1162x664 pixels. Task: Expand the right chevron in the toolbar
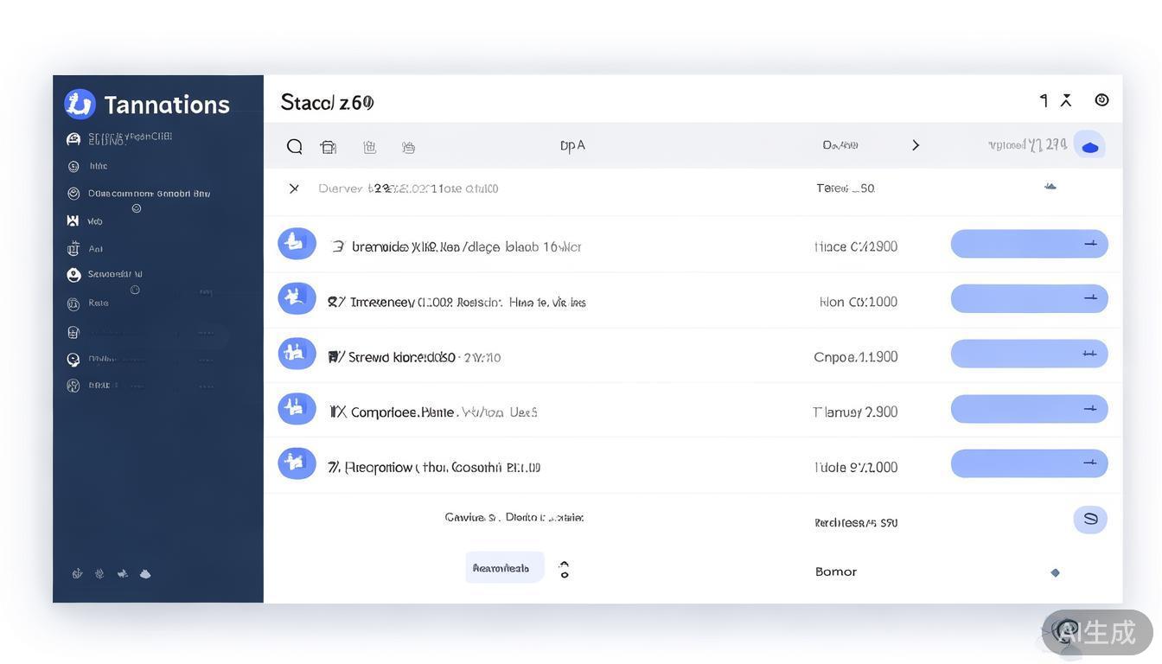(916, 145)
